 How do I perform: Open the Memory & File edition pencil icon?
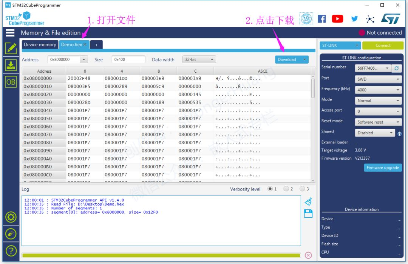click(x=11, y=48)
